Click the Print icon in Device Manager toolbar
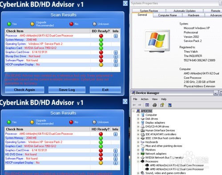This screenshot has width=222, height=175. point(154,105)
